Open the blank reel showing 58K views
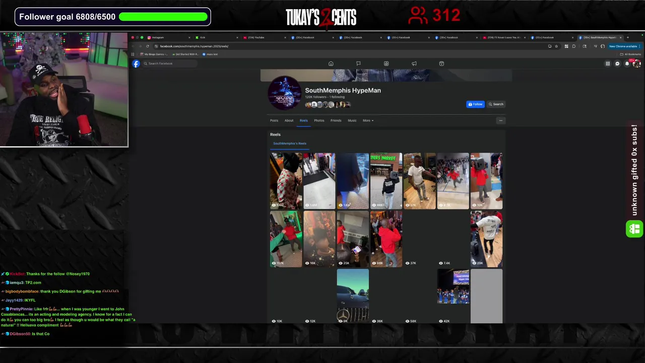This screenshot has width=645, height=363. pyautogui.click(x=420, y=296)
